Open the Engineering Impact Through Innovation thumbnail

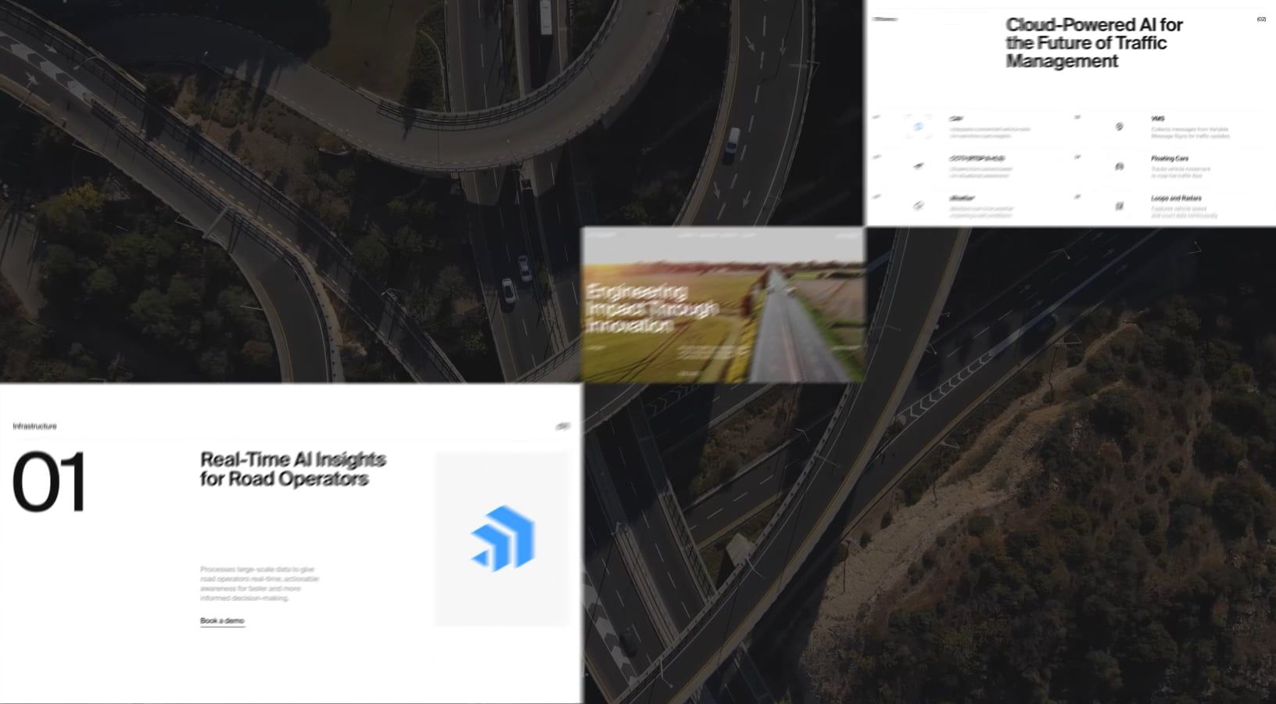(723, 305)
